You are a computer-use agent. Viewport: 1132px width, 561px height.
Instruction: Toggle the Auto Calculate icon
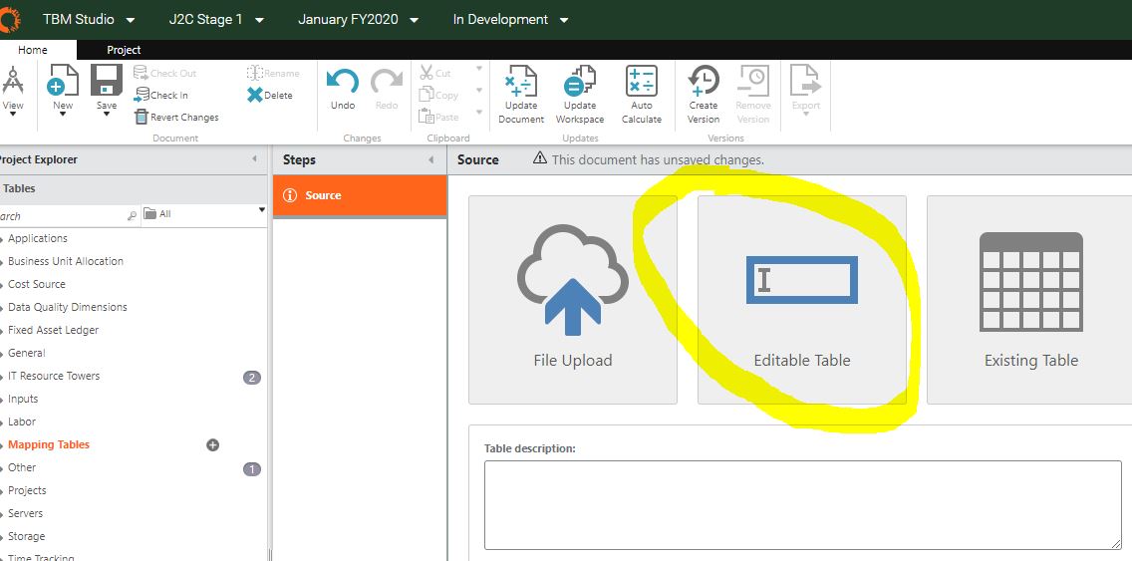tap(641, 81)
